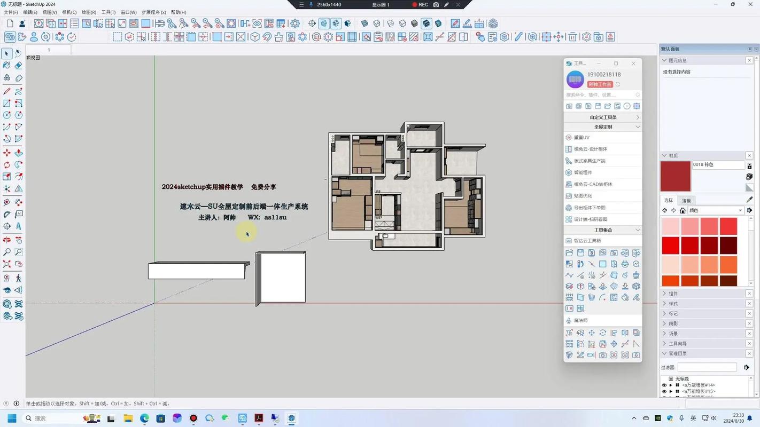Click the 重置UV plugin entry
The width and height of the screenshot is (760, 427).
pos(603,138)
